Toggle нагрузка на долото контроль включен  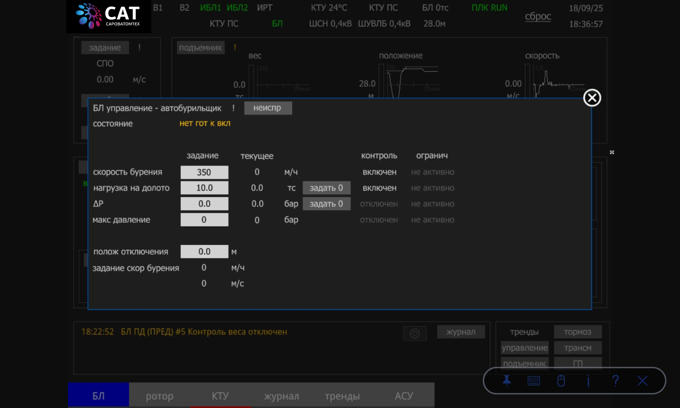380,188
